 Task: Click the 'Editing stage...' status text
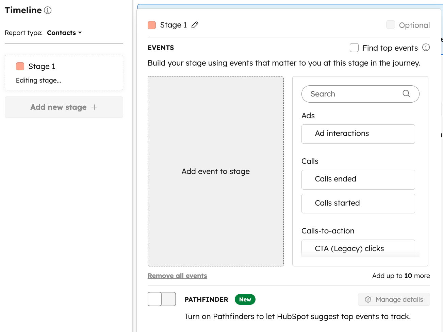coord(38,81)
